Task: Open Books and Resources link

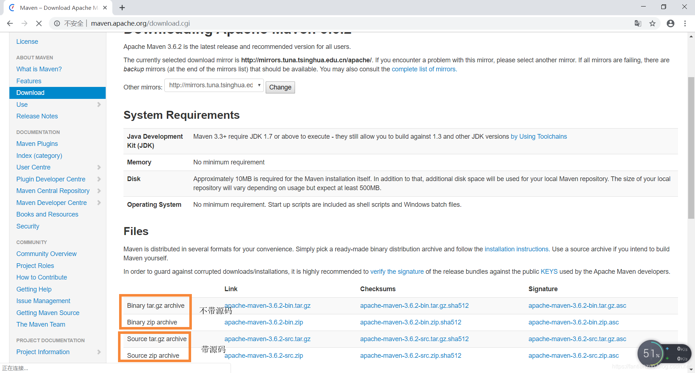Action: pyautogui.click(x=47, y=214)
